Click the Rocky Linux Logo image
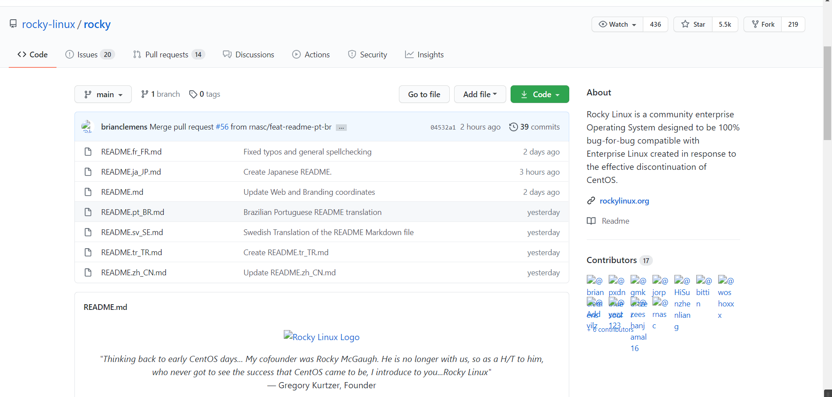 (321, 337)
